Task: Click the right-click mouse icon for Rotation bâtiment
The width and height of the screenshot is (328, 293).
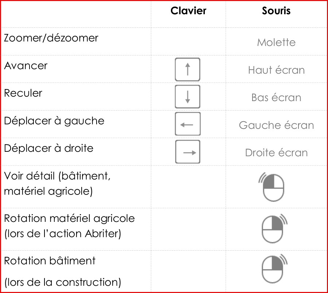Action: [275, 269]
